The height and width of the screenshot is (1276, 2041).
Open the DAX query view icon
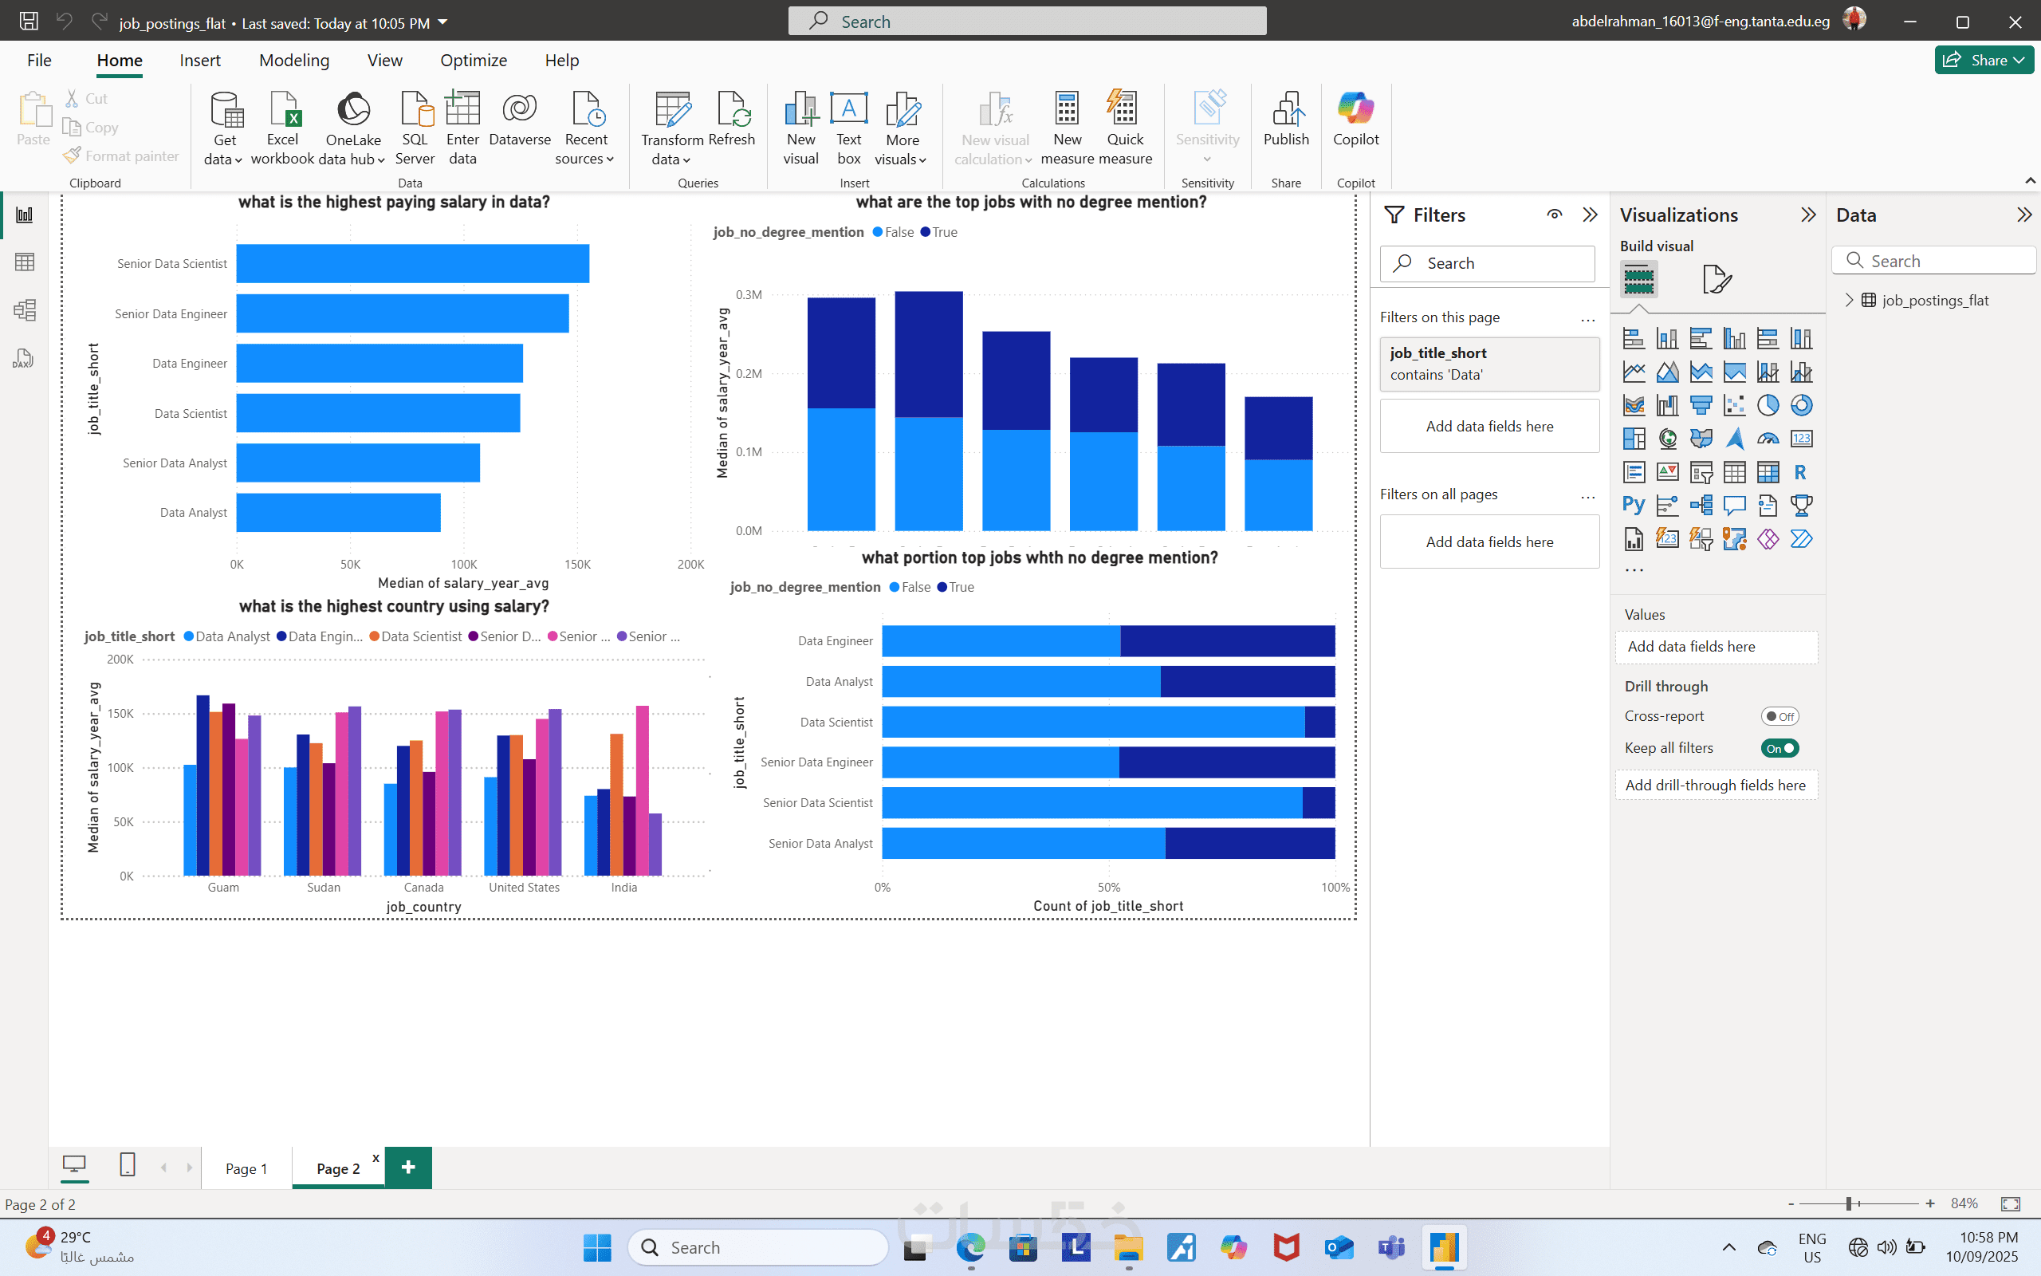tap(23, 359)
